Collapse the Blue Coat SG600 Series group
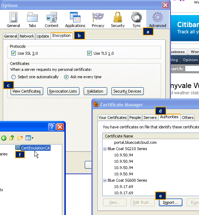This screenshot has width=199, height=215. [105, 180]
